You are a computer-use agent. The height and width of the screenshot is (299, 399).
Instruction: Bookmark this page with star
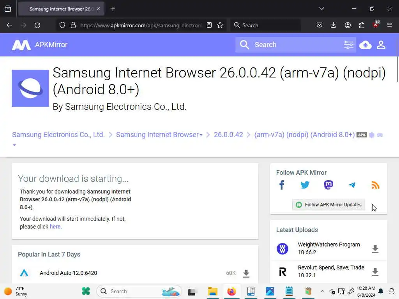pos(220,25)
